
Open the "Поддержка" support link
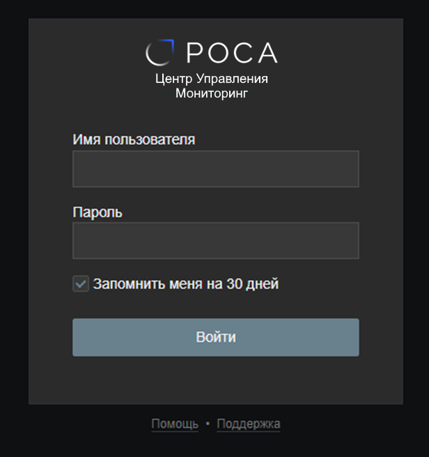click(x=249, y=424)
